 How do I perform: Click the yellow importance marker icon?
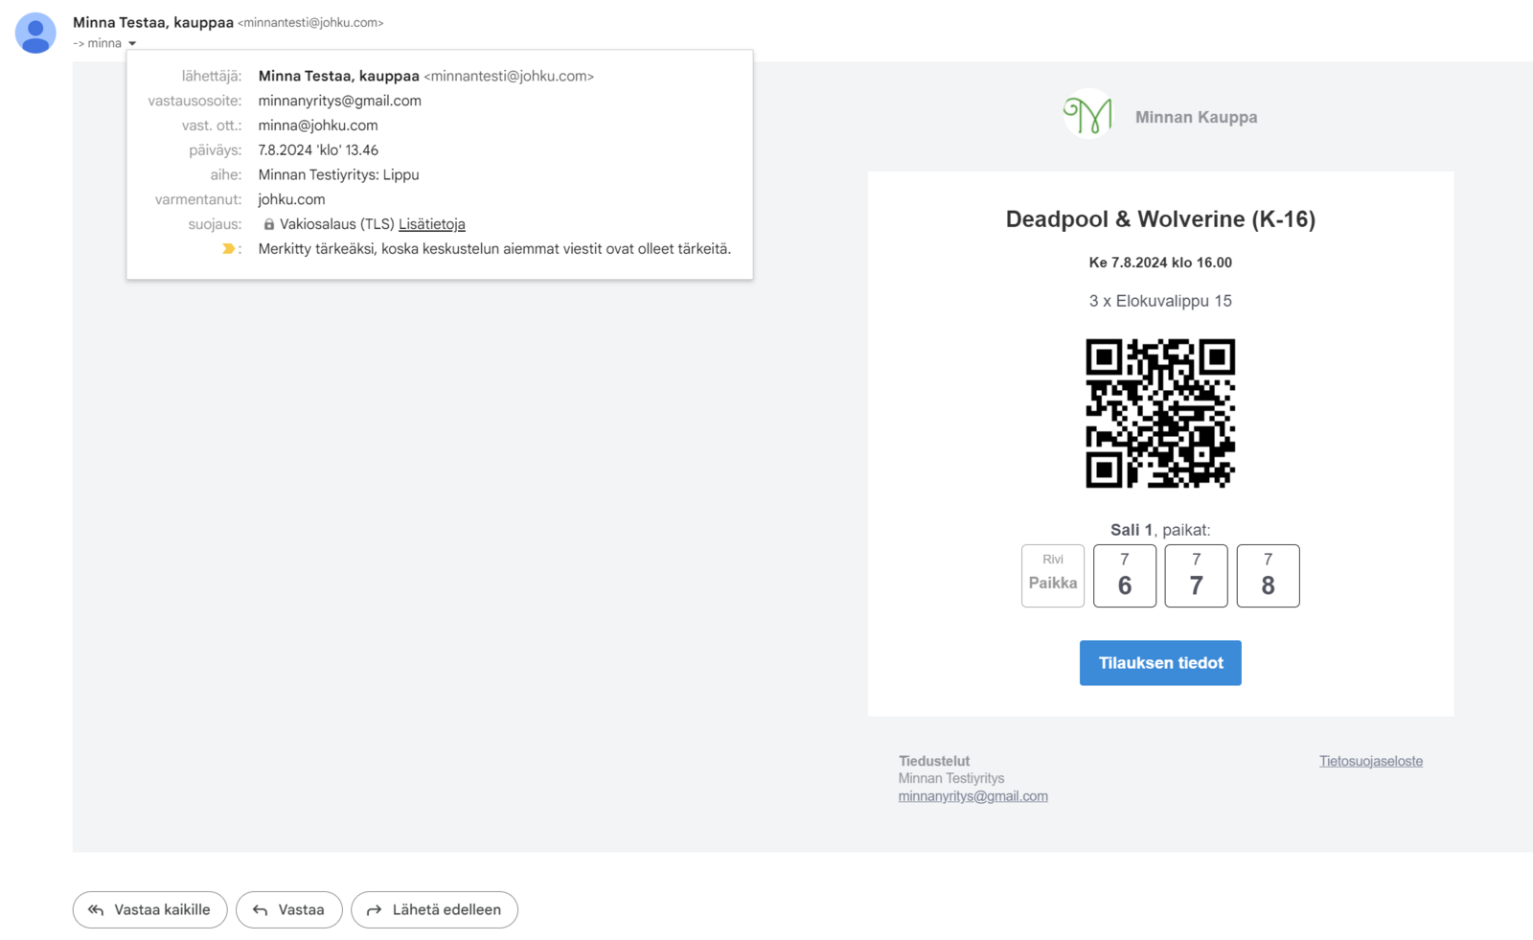tap(228, 249)
